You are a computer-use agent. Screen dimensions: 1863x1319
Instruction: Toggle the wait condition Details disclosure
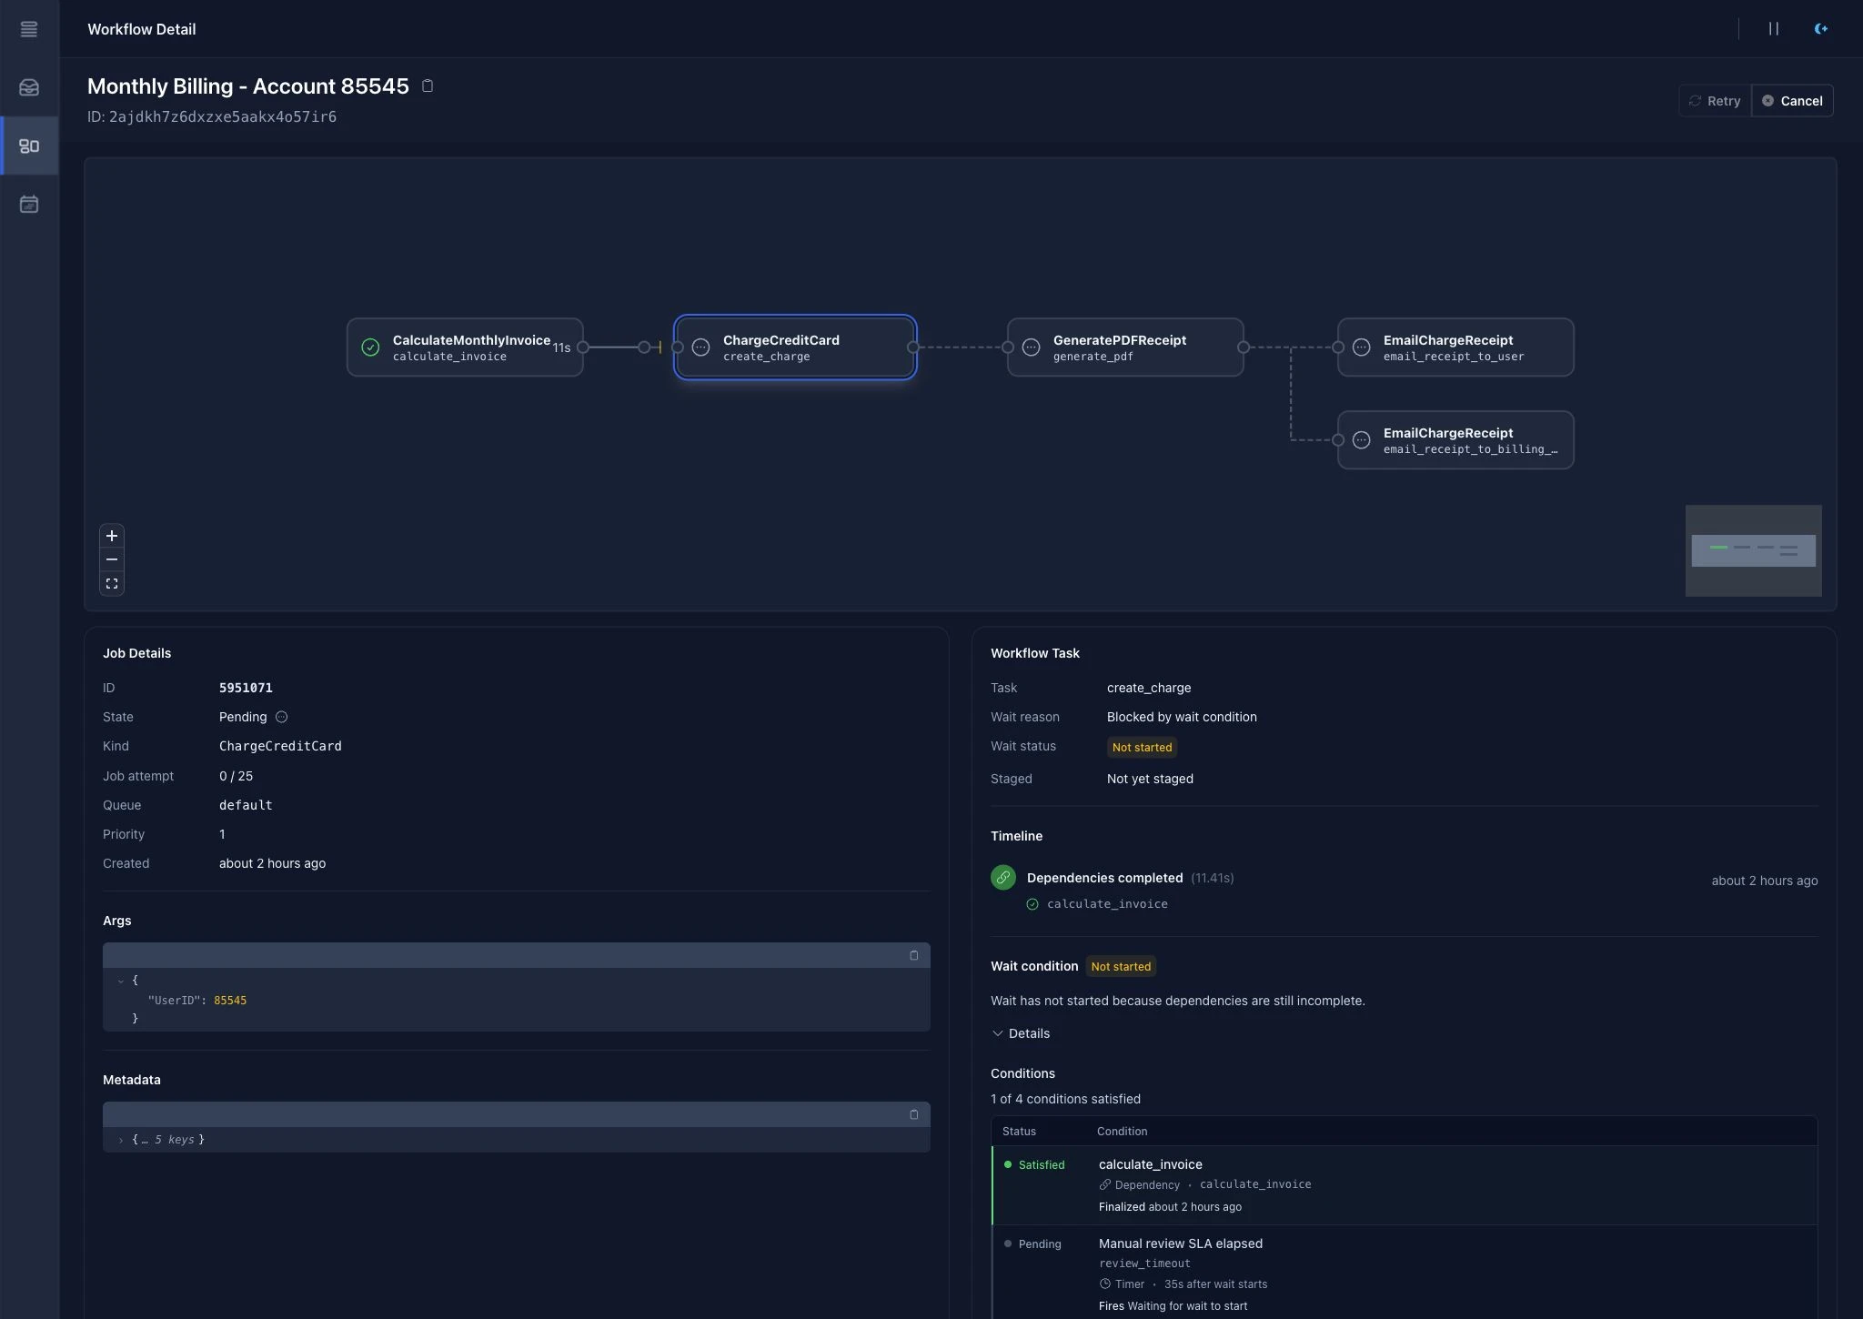pyautogui.click(x=1021, y=1033)
